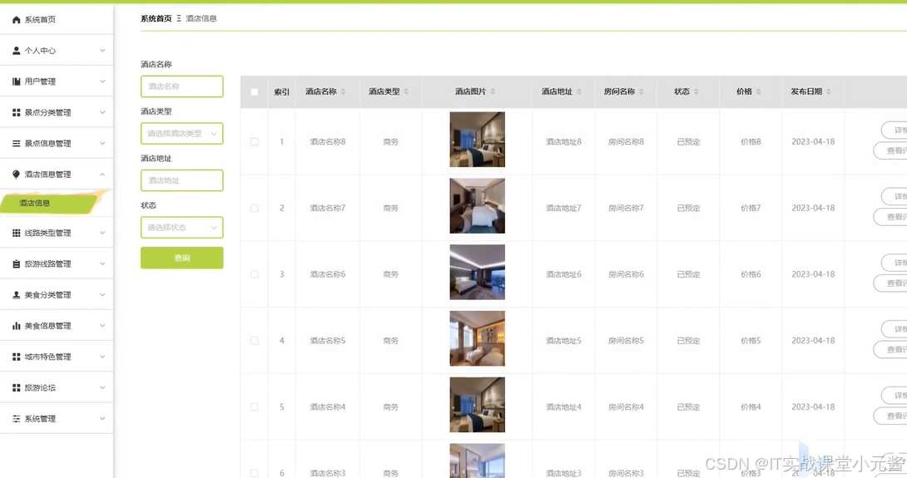Open the 系统管理 menu
Viewport: 907px width, 478px height.
click(57, 419)
